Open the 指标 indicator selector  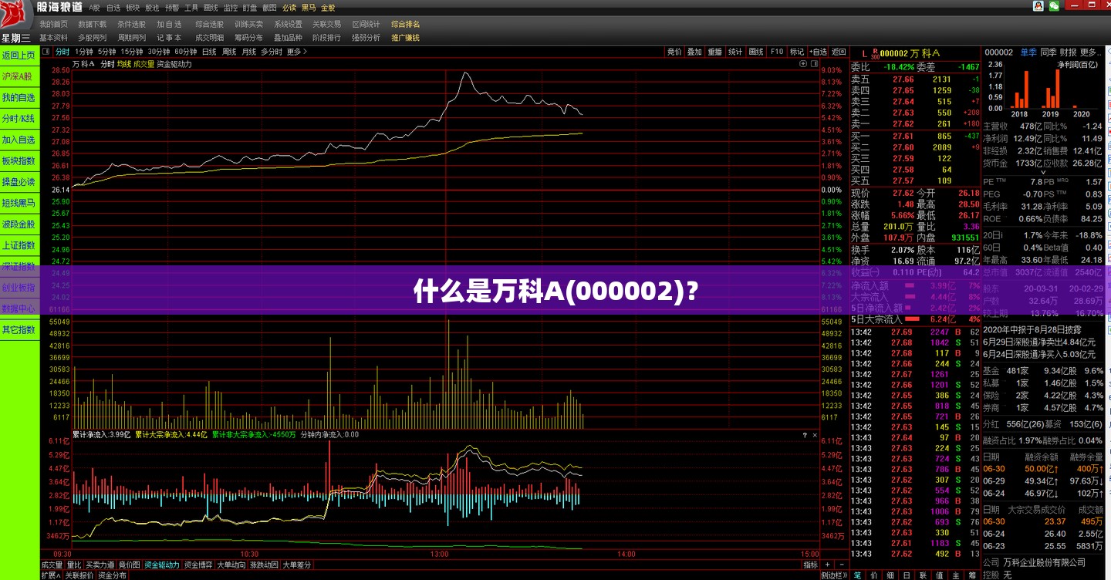810,565
